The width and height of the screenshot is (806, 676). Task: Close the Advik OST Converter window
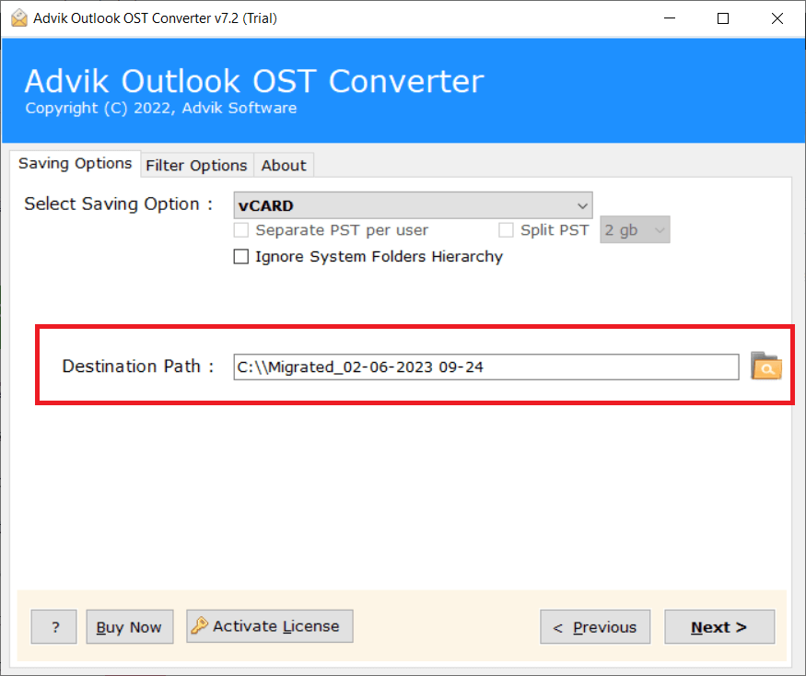click(777, 18)
